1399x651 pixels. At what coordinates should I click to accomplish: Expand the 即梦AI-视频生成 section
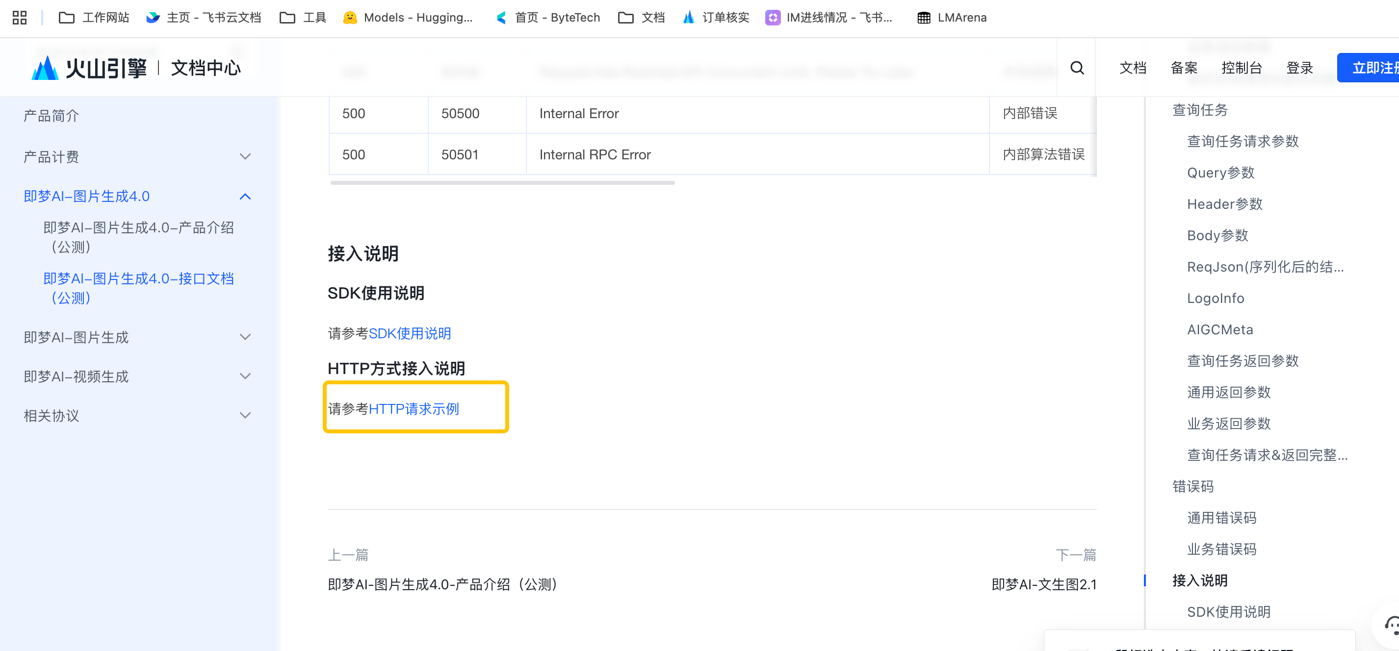pos(245,376)
